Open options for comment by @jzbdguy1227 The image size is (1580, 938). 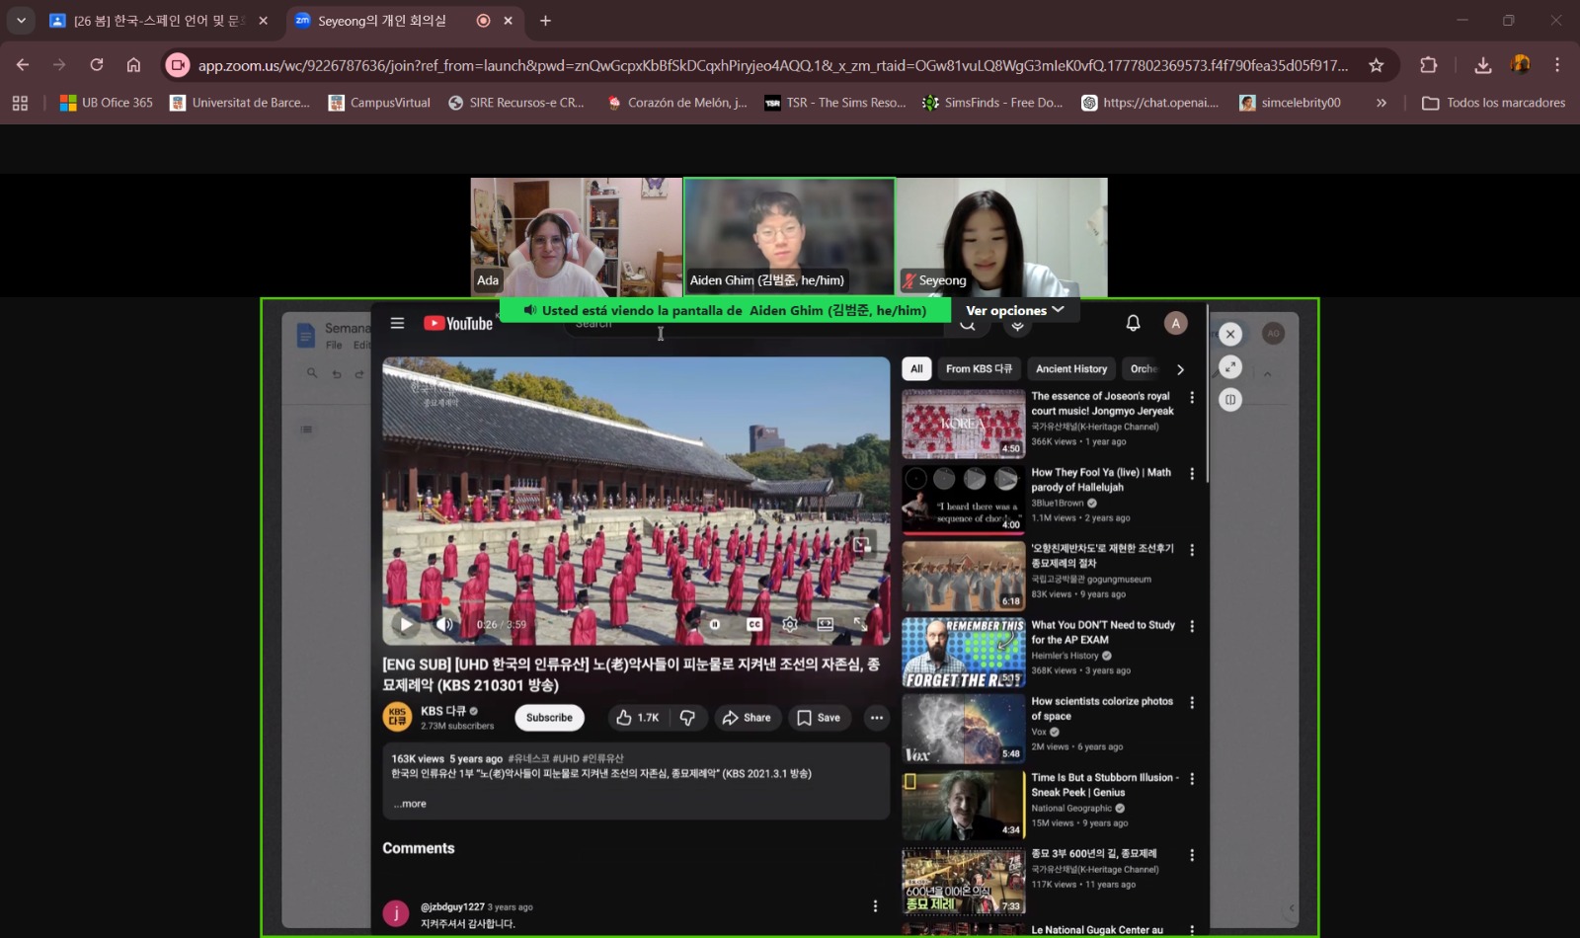coord(875,906)
